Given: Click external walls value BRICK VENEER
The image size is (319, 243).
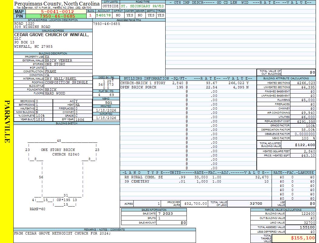Looking at the screenshot, I should click(58, 60).
